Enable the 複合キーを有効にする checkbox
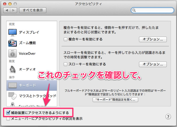This screenshot has height=127, width=177. point(65,39)
